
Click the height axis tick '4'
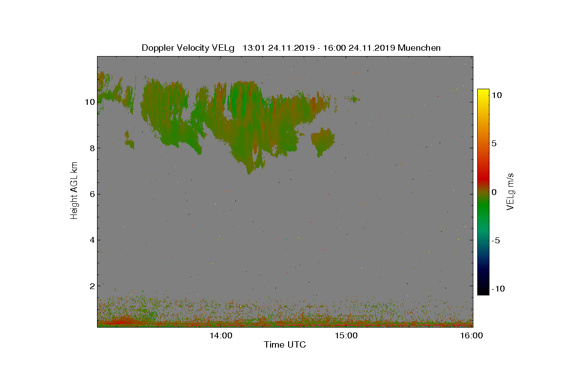[91, 239]
